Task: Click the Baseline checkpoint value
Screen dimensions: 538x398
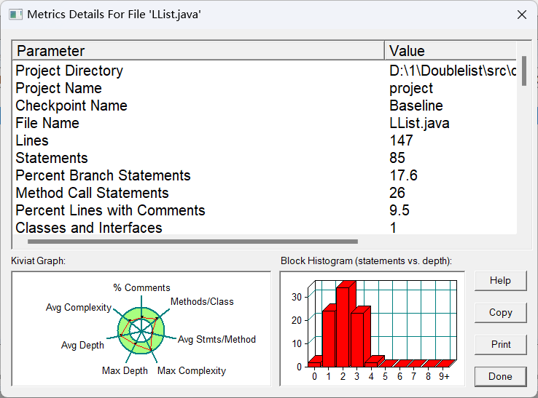Action: pyautogui.click(x=416, y=106)
